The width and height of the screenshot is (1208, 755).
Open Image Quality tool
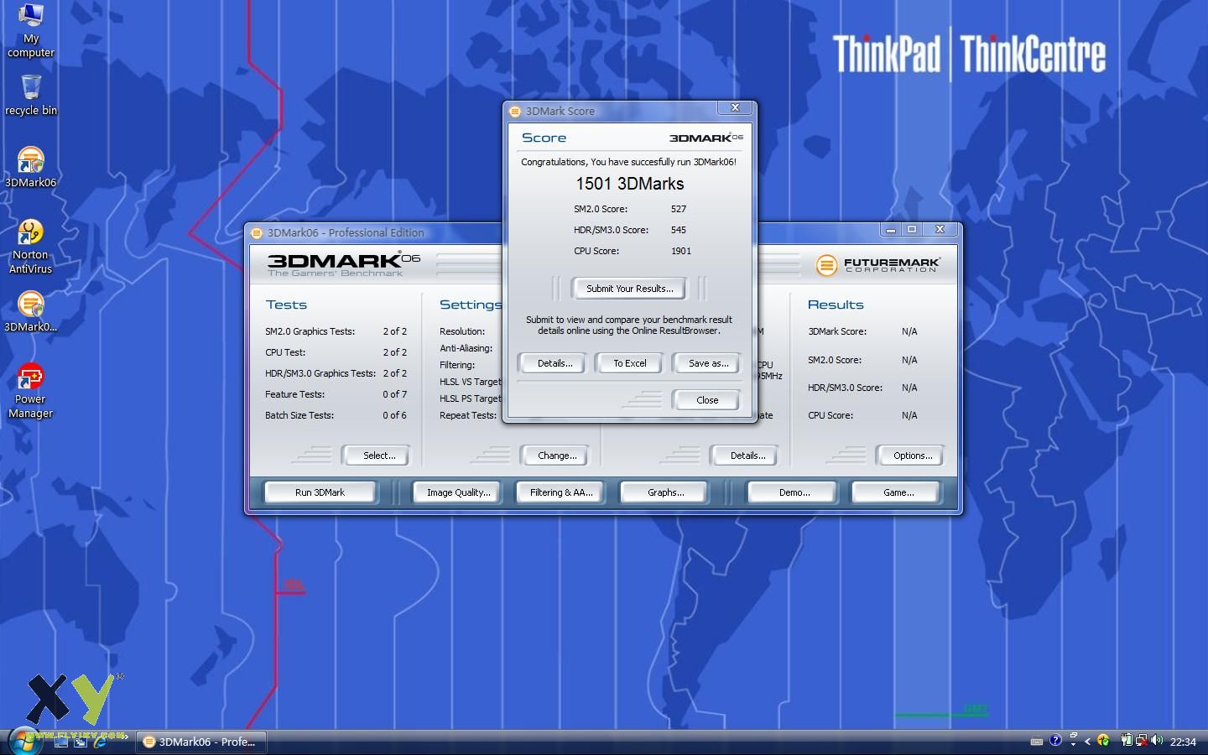point(458,492)
